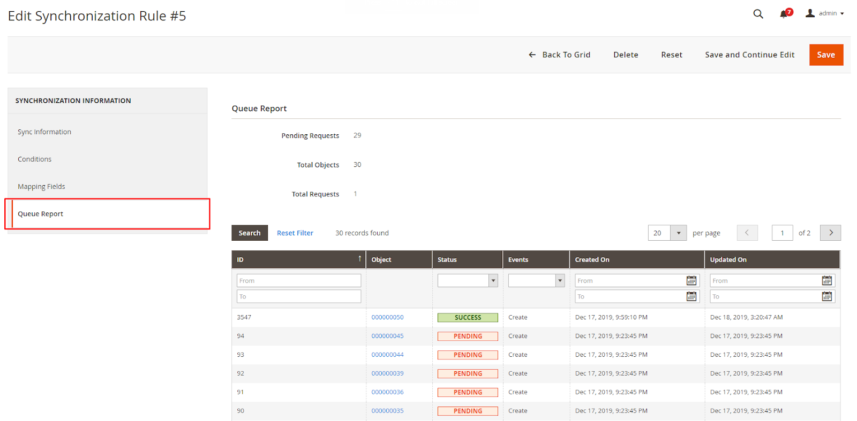Open object link 000000050
Screen dimensions: 857x421
[387, 317]
